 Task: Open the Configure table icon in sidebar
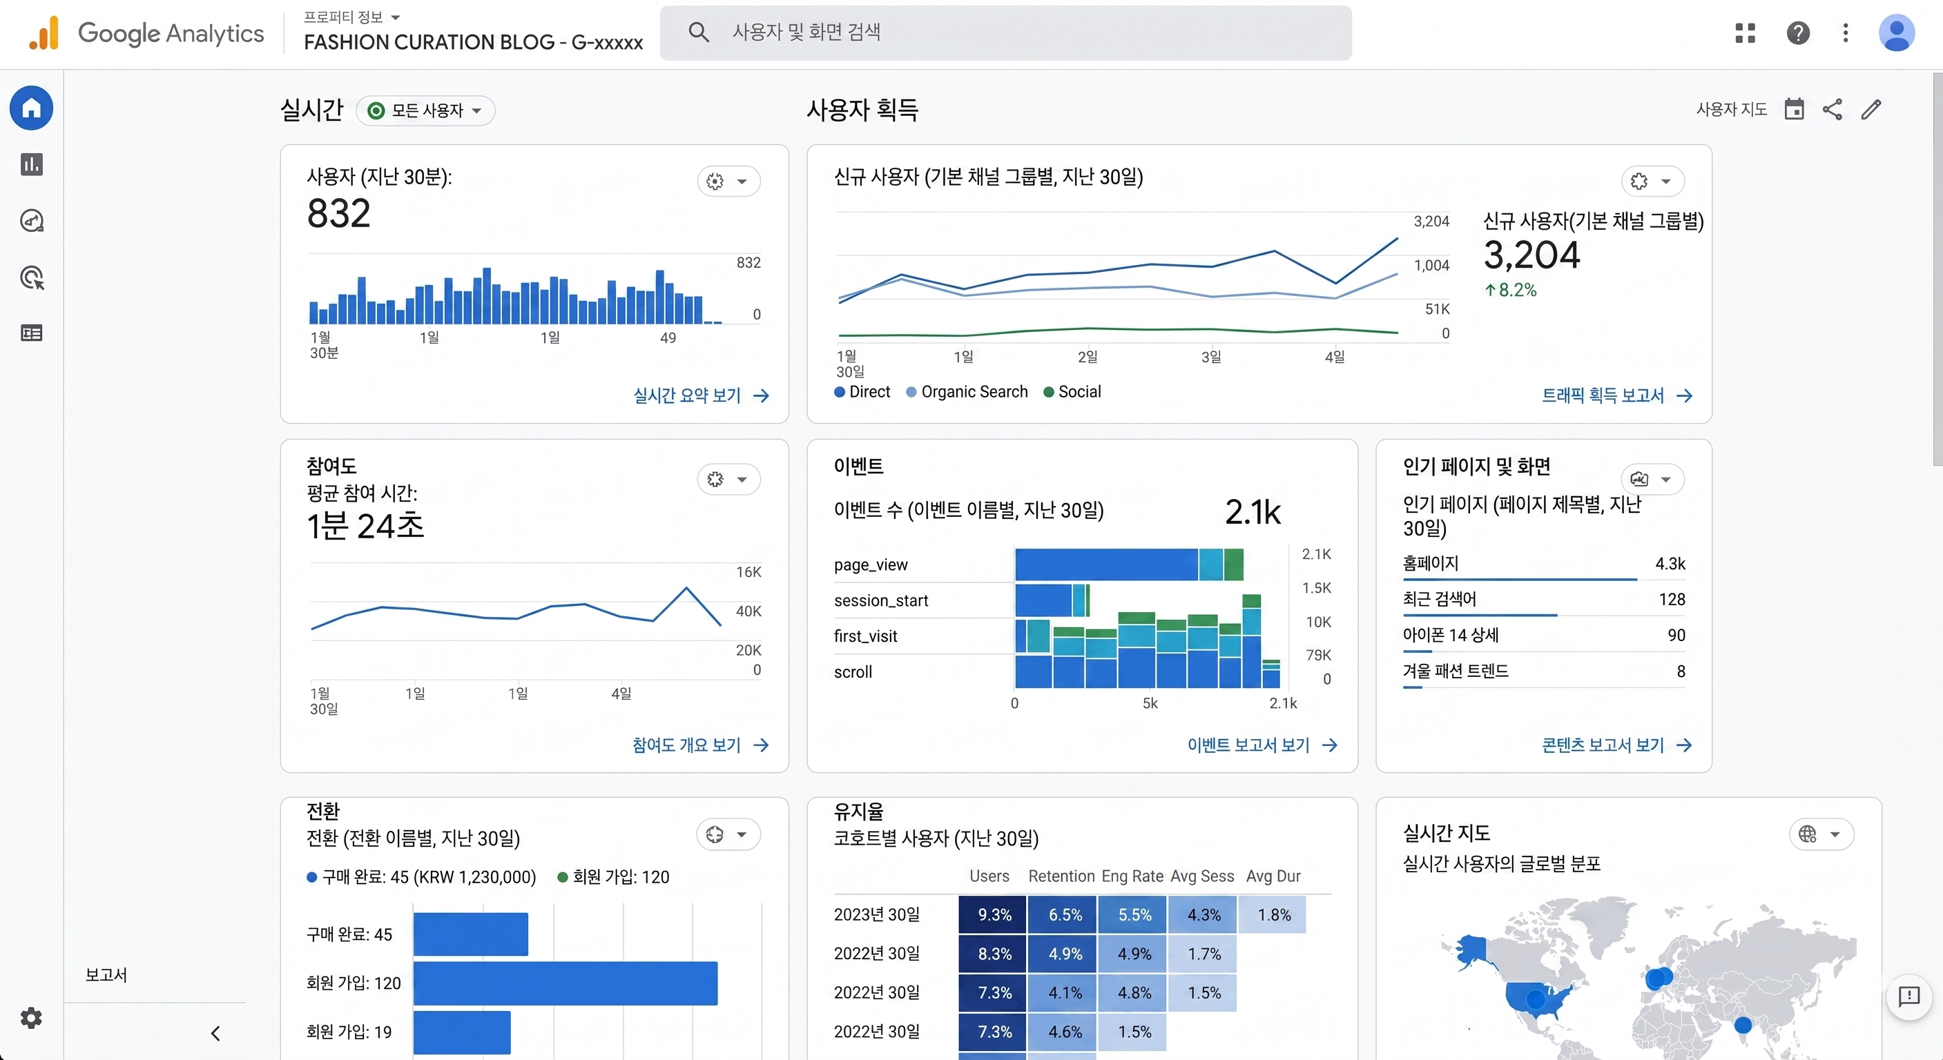31,333
